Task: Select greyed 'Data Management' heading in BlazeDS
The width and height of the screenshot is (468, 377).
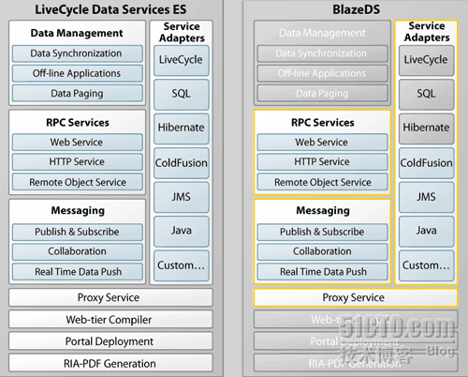Action: [322, 33]
